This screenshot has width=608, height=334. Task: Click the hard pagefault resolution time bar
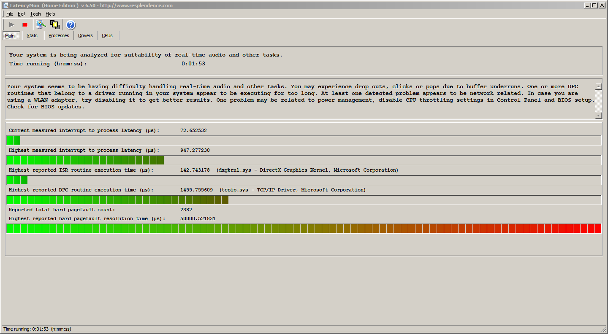click(x=304, y=229)
